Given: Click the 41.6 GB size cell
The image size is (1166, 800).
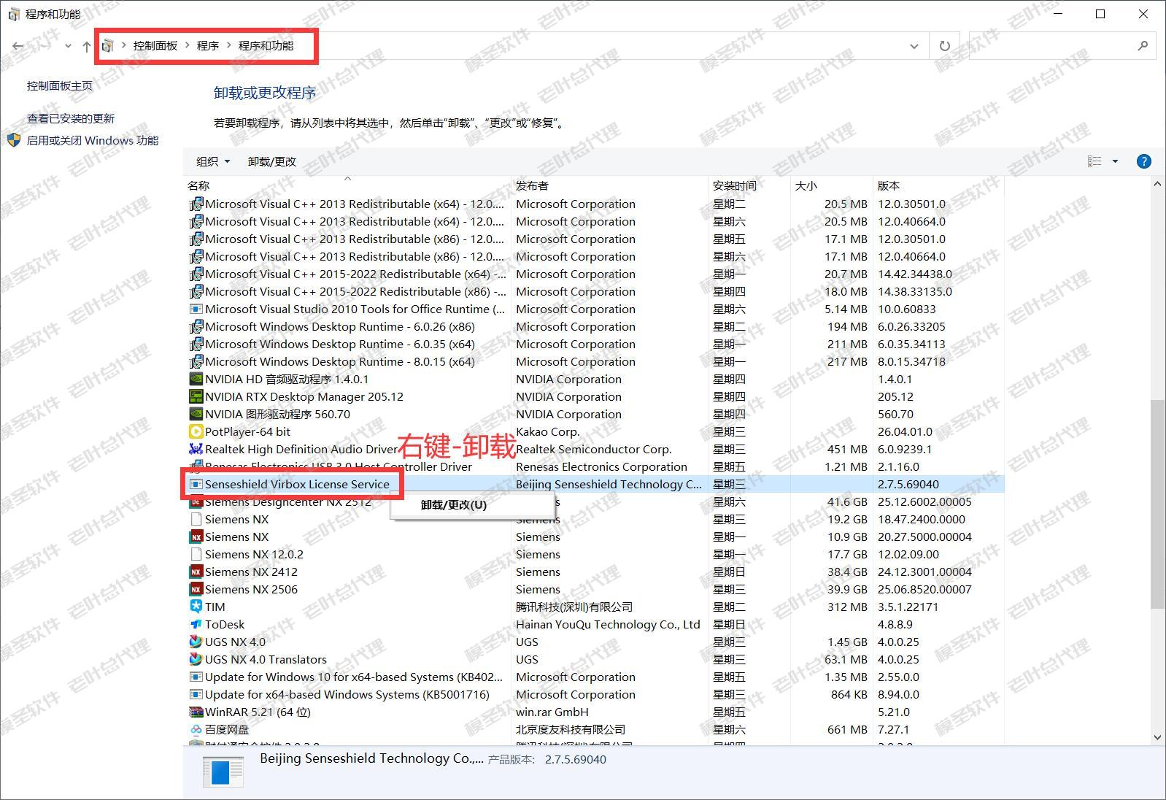Looking at the screenshot, I should click(x=847, y=501).
